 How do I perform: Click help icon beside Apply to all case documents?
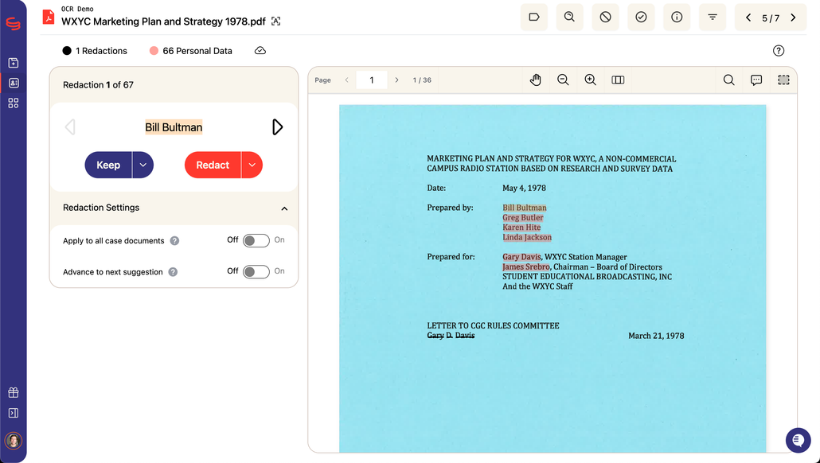tap(174, 241)
